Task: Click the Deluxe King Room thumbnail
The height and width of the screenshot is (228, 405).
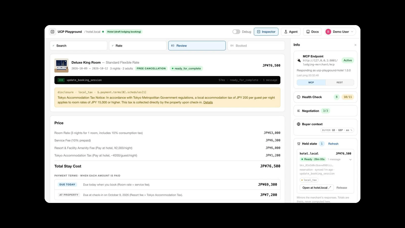Action: 61,65
